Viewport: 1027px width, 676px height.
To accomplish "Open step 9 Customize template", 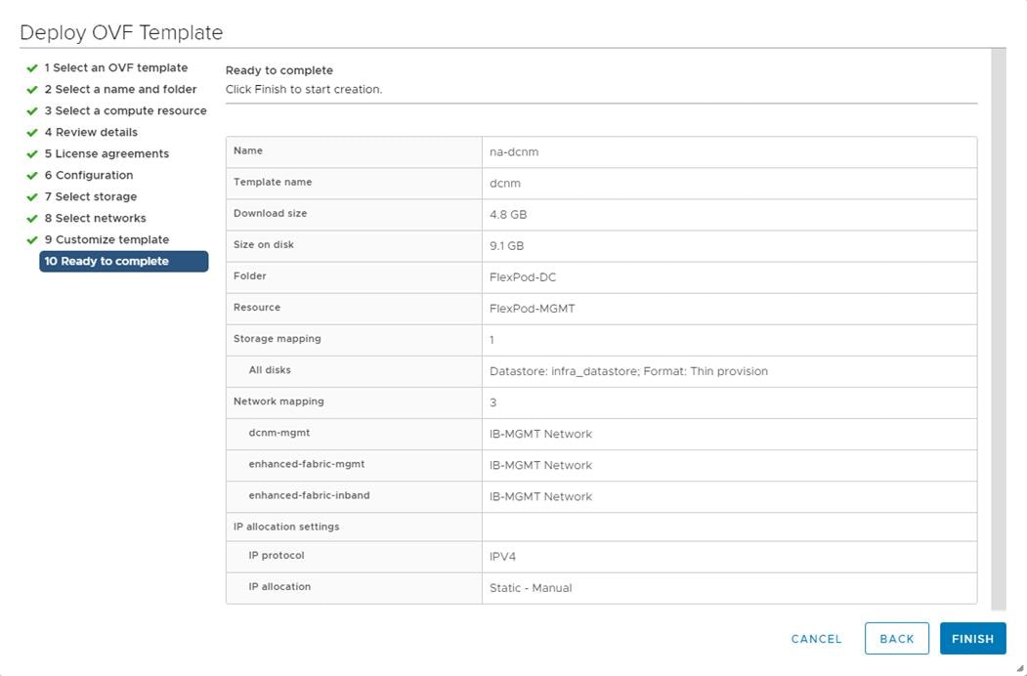I will 107,239.
